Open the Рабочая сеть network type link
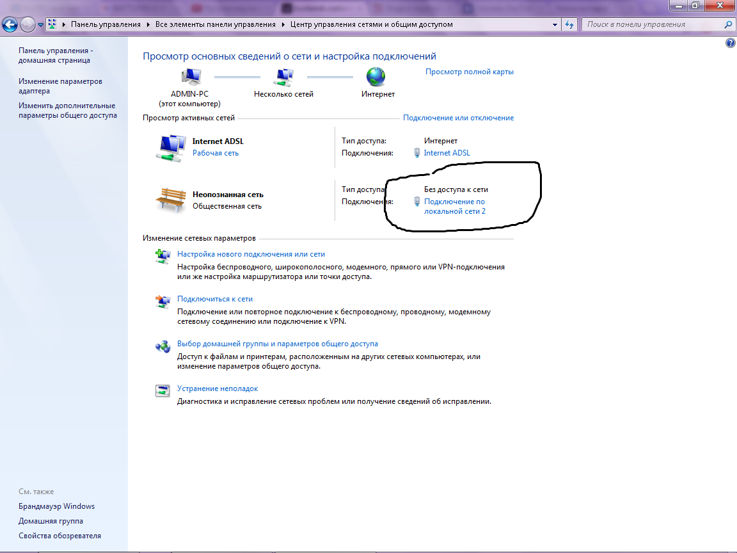Image resolution: width=737 pixels, height=553 pixels. coord(215,153)
